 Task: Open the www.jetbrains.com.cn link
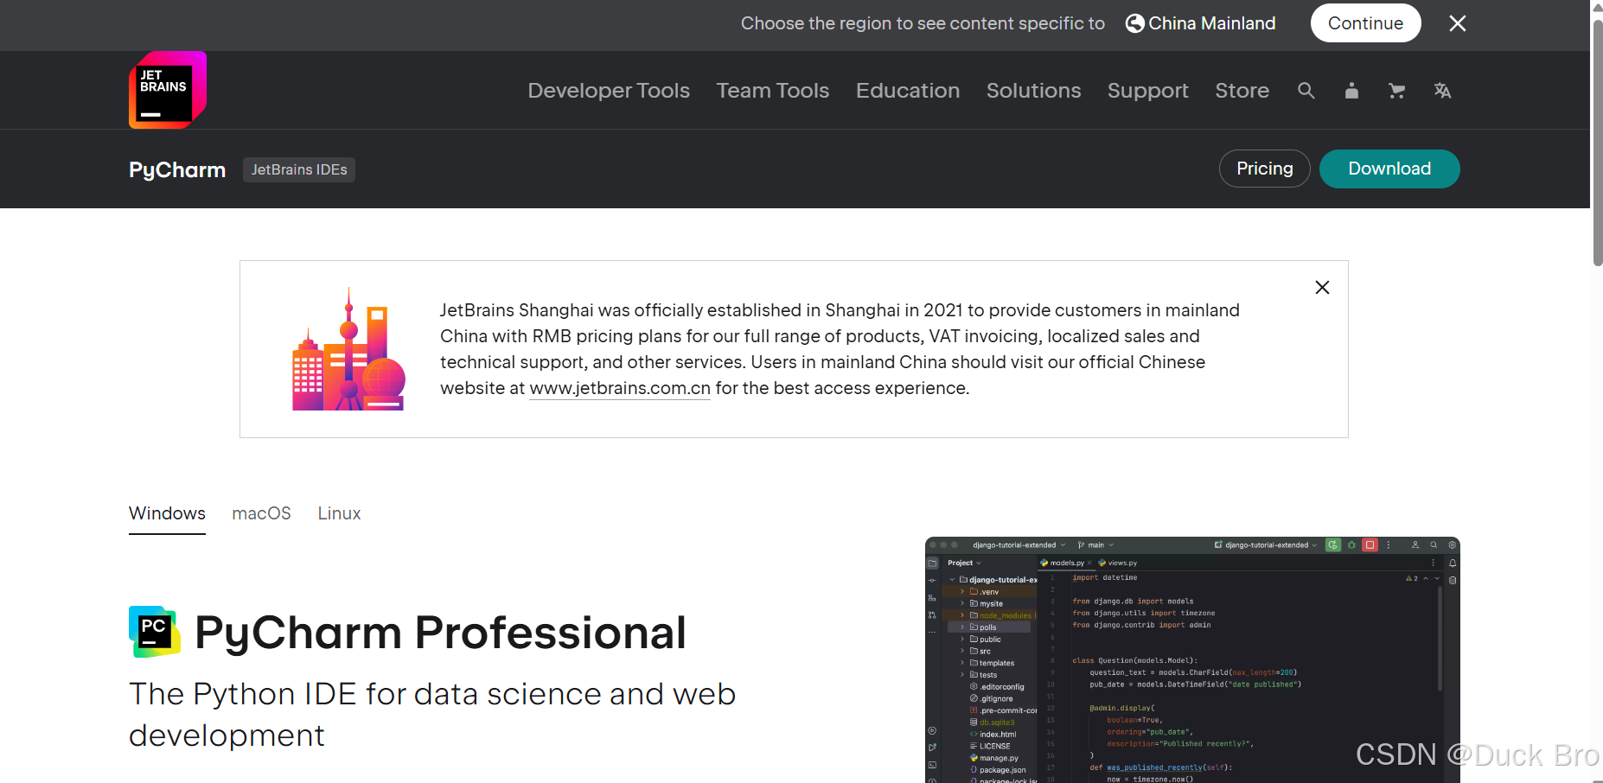pos(620,389)
